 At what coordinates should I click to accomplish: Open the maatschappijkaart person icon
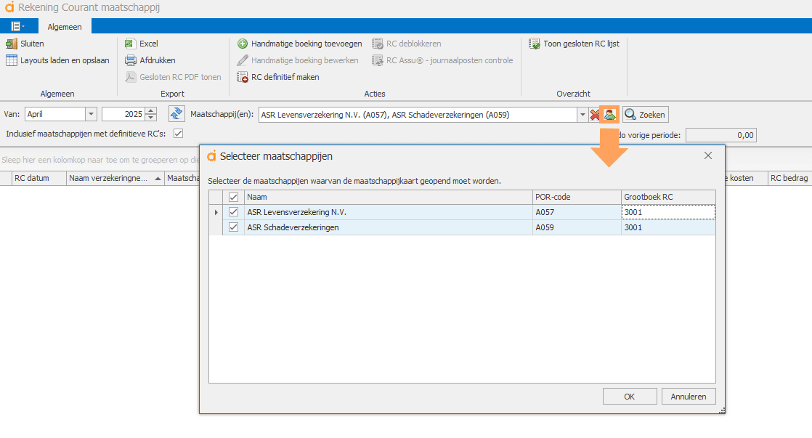609,115
